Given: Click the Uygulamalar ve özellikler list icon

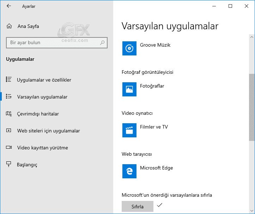Looking at the screenshot, I should (8, 79).
